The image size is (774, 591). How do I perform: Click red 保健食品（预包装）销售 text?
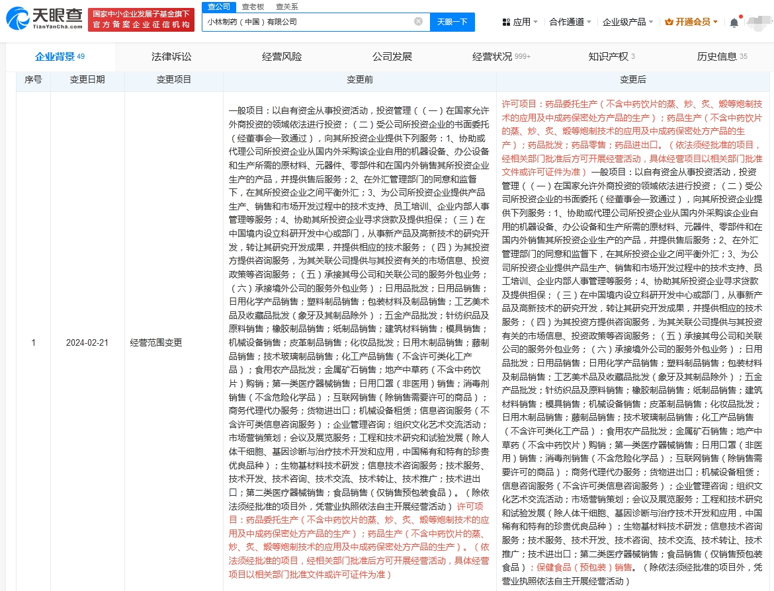(x=584, y=567)
